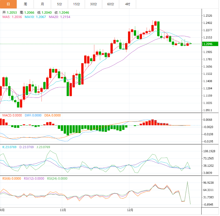
Task: Switch to the 60分 interval tab
Action: (111, 4)
